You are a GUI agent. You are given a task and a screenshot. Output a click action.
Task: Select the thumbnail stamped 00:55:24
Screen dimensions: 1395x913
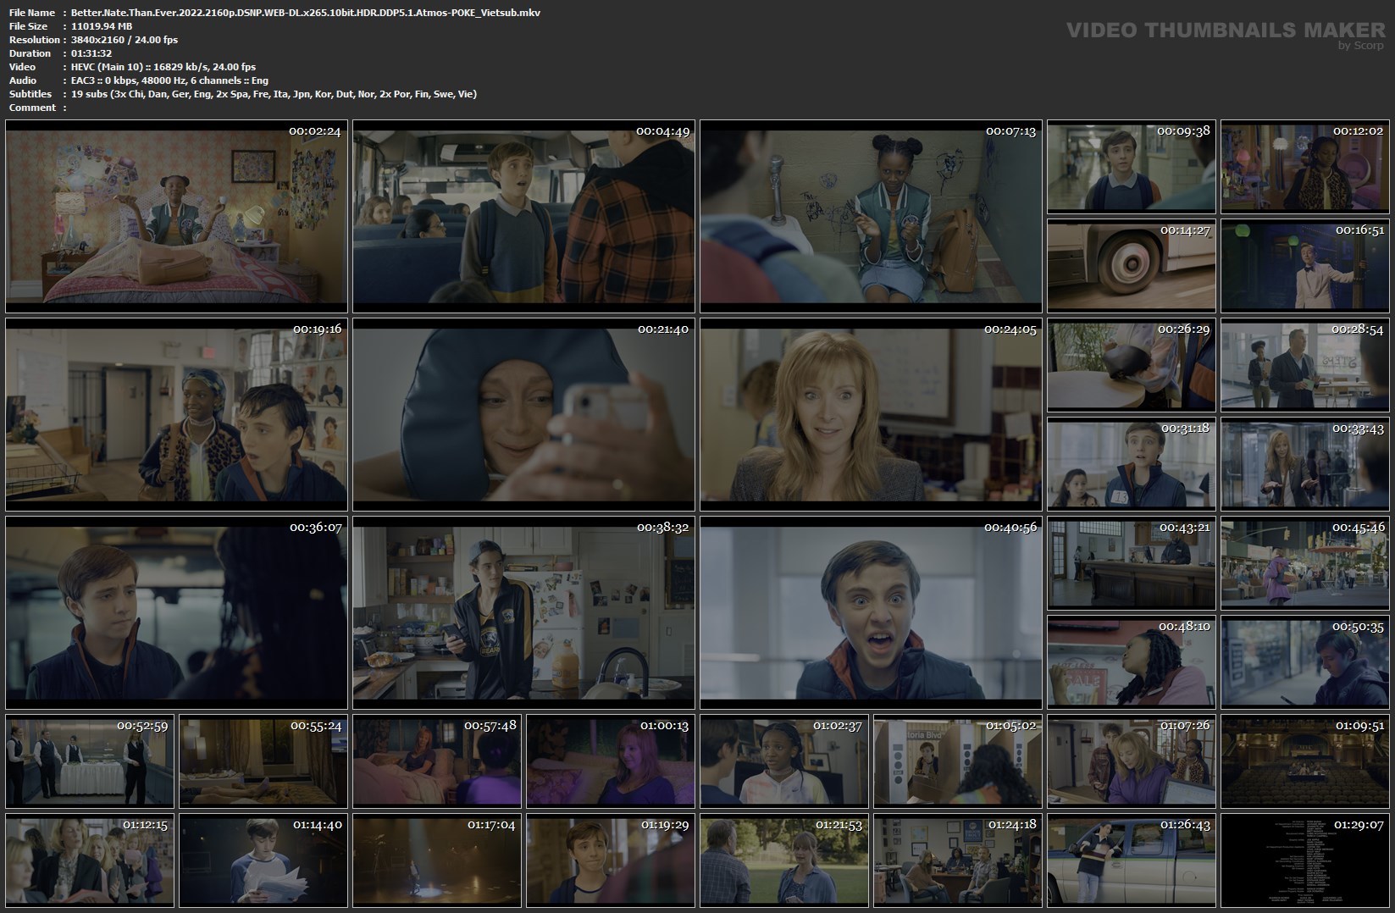click(x=263, y=761)
